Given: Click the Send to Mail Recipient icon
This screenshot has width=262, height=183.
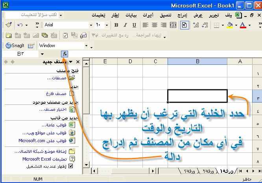Looking at the screenshot, I should pyautogui.click(x=83, y=35).
